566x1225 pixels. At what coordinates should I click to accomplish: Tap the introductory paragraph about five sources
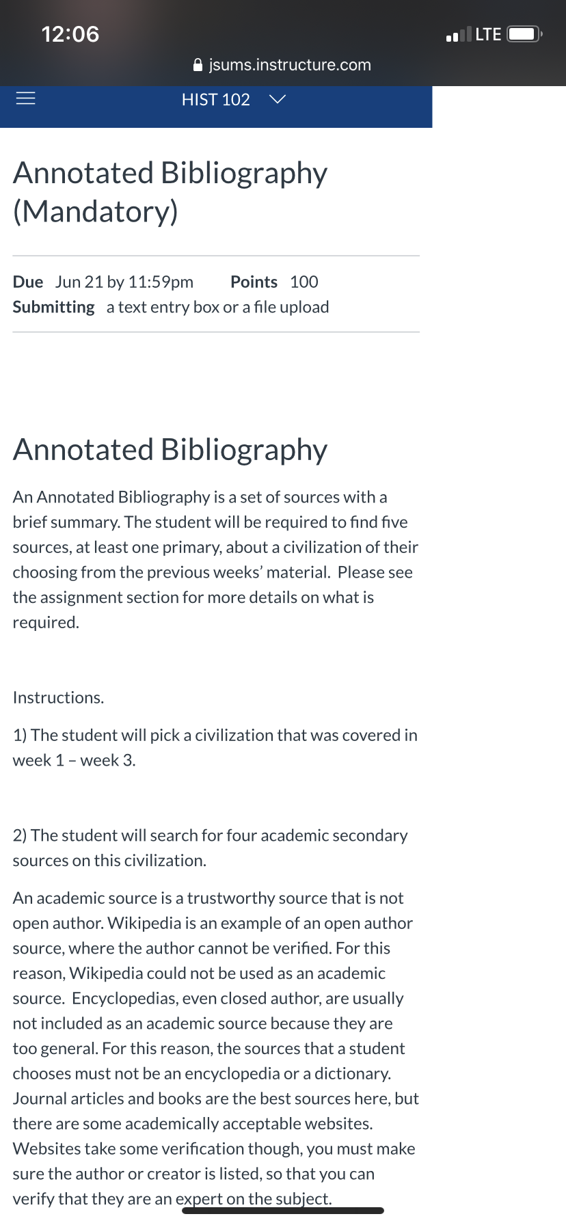pyautogui.click(x=215, y=559)
